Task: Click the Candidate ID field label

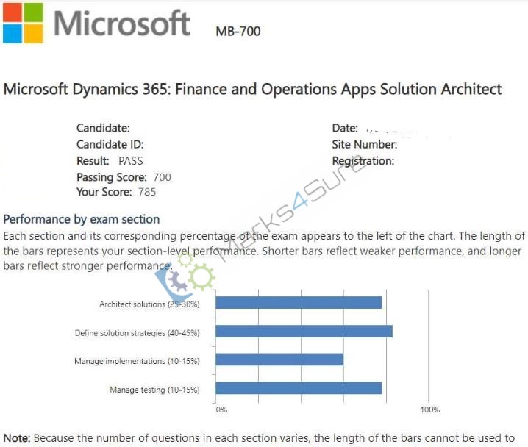Action: click(110, 144)
